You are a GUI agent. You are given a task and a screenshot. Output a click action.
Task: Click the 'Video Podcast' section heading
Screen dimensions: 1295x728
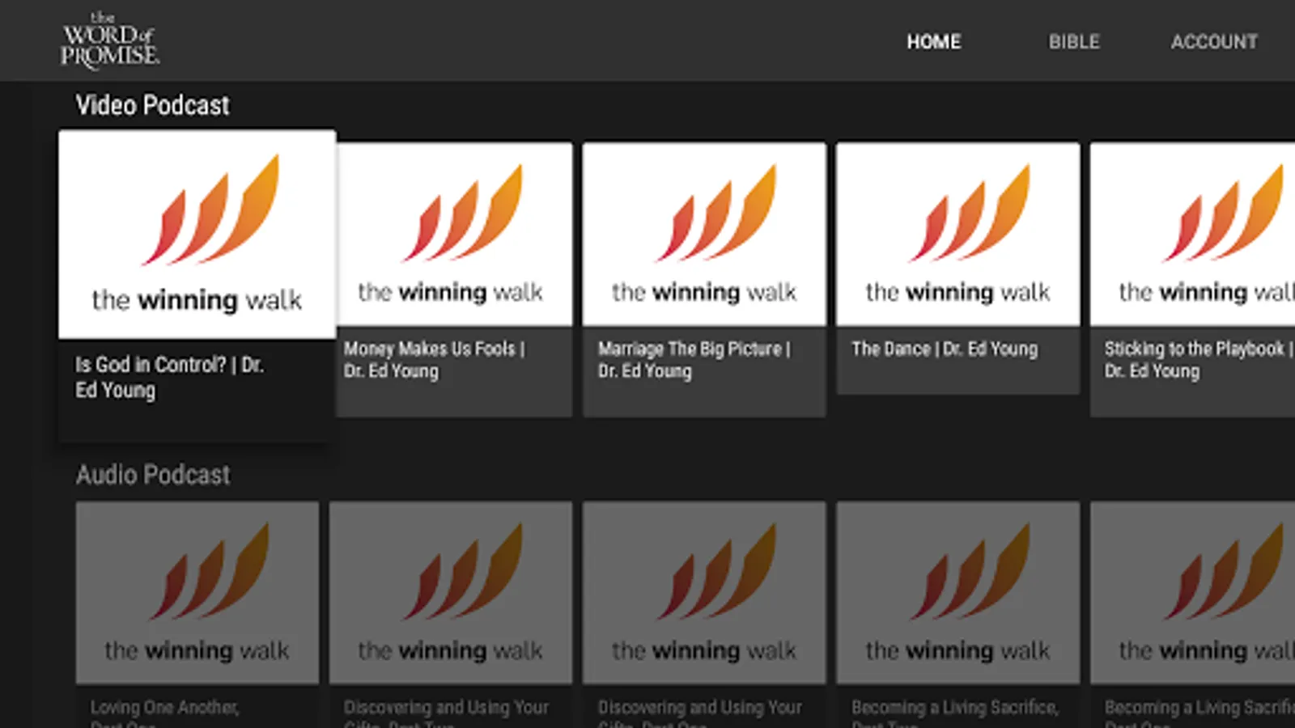152,105
